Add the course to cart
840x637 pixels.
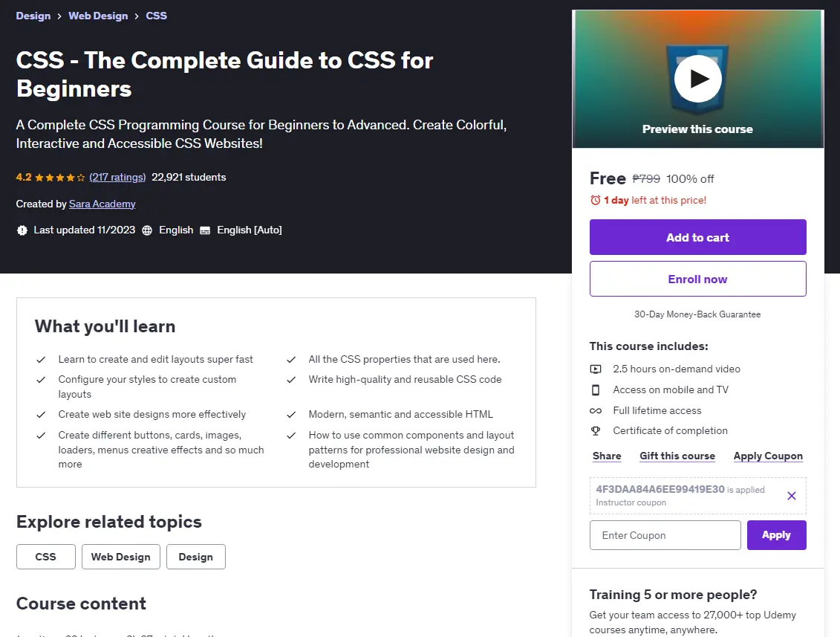(697, 237)
